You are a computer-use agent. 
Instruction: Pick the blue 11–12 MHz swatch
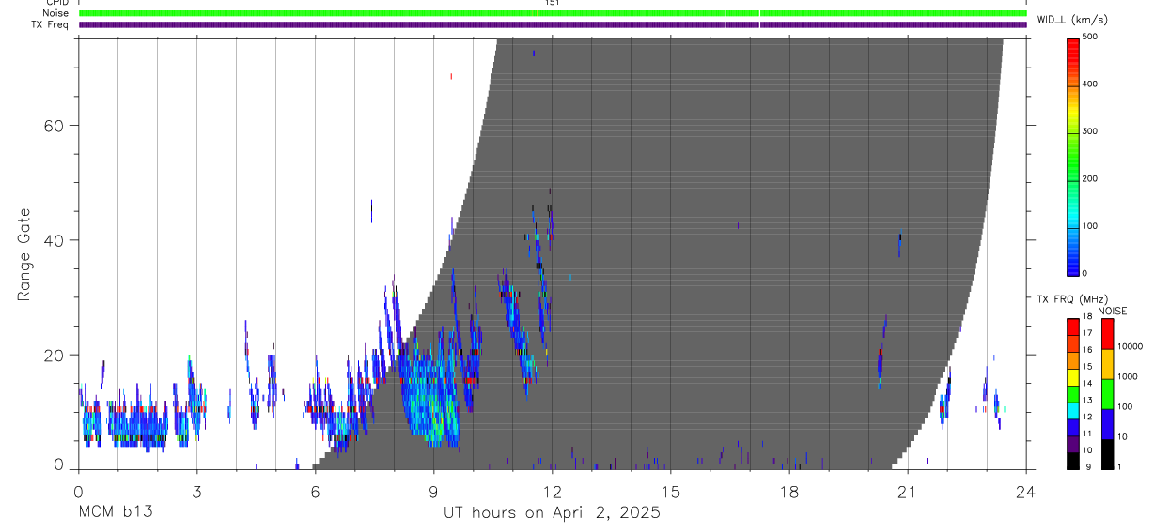tap(1073, 426)
